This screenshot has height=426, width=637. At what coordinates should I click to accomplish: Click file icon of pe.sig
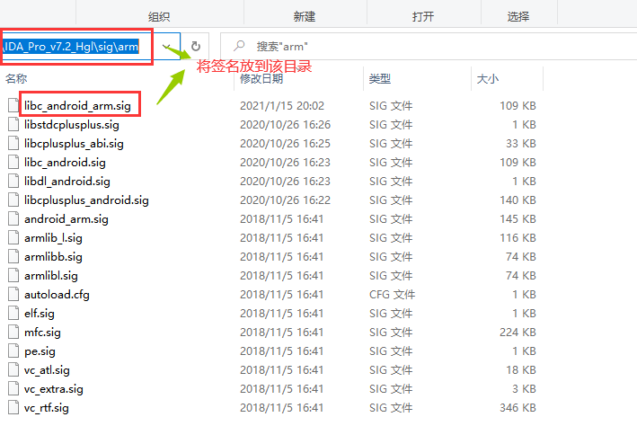coord(13,351)
